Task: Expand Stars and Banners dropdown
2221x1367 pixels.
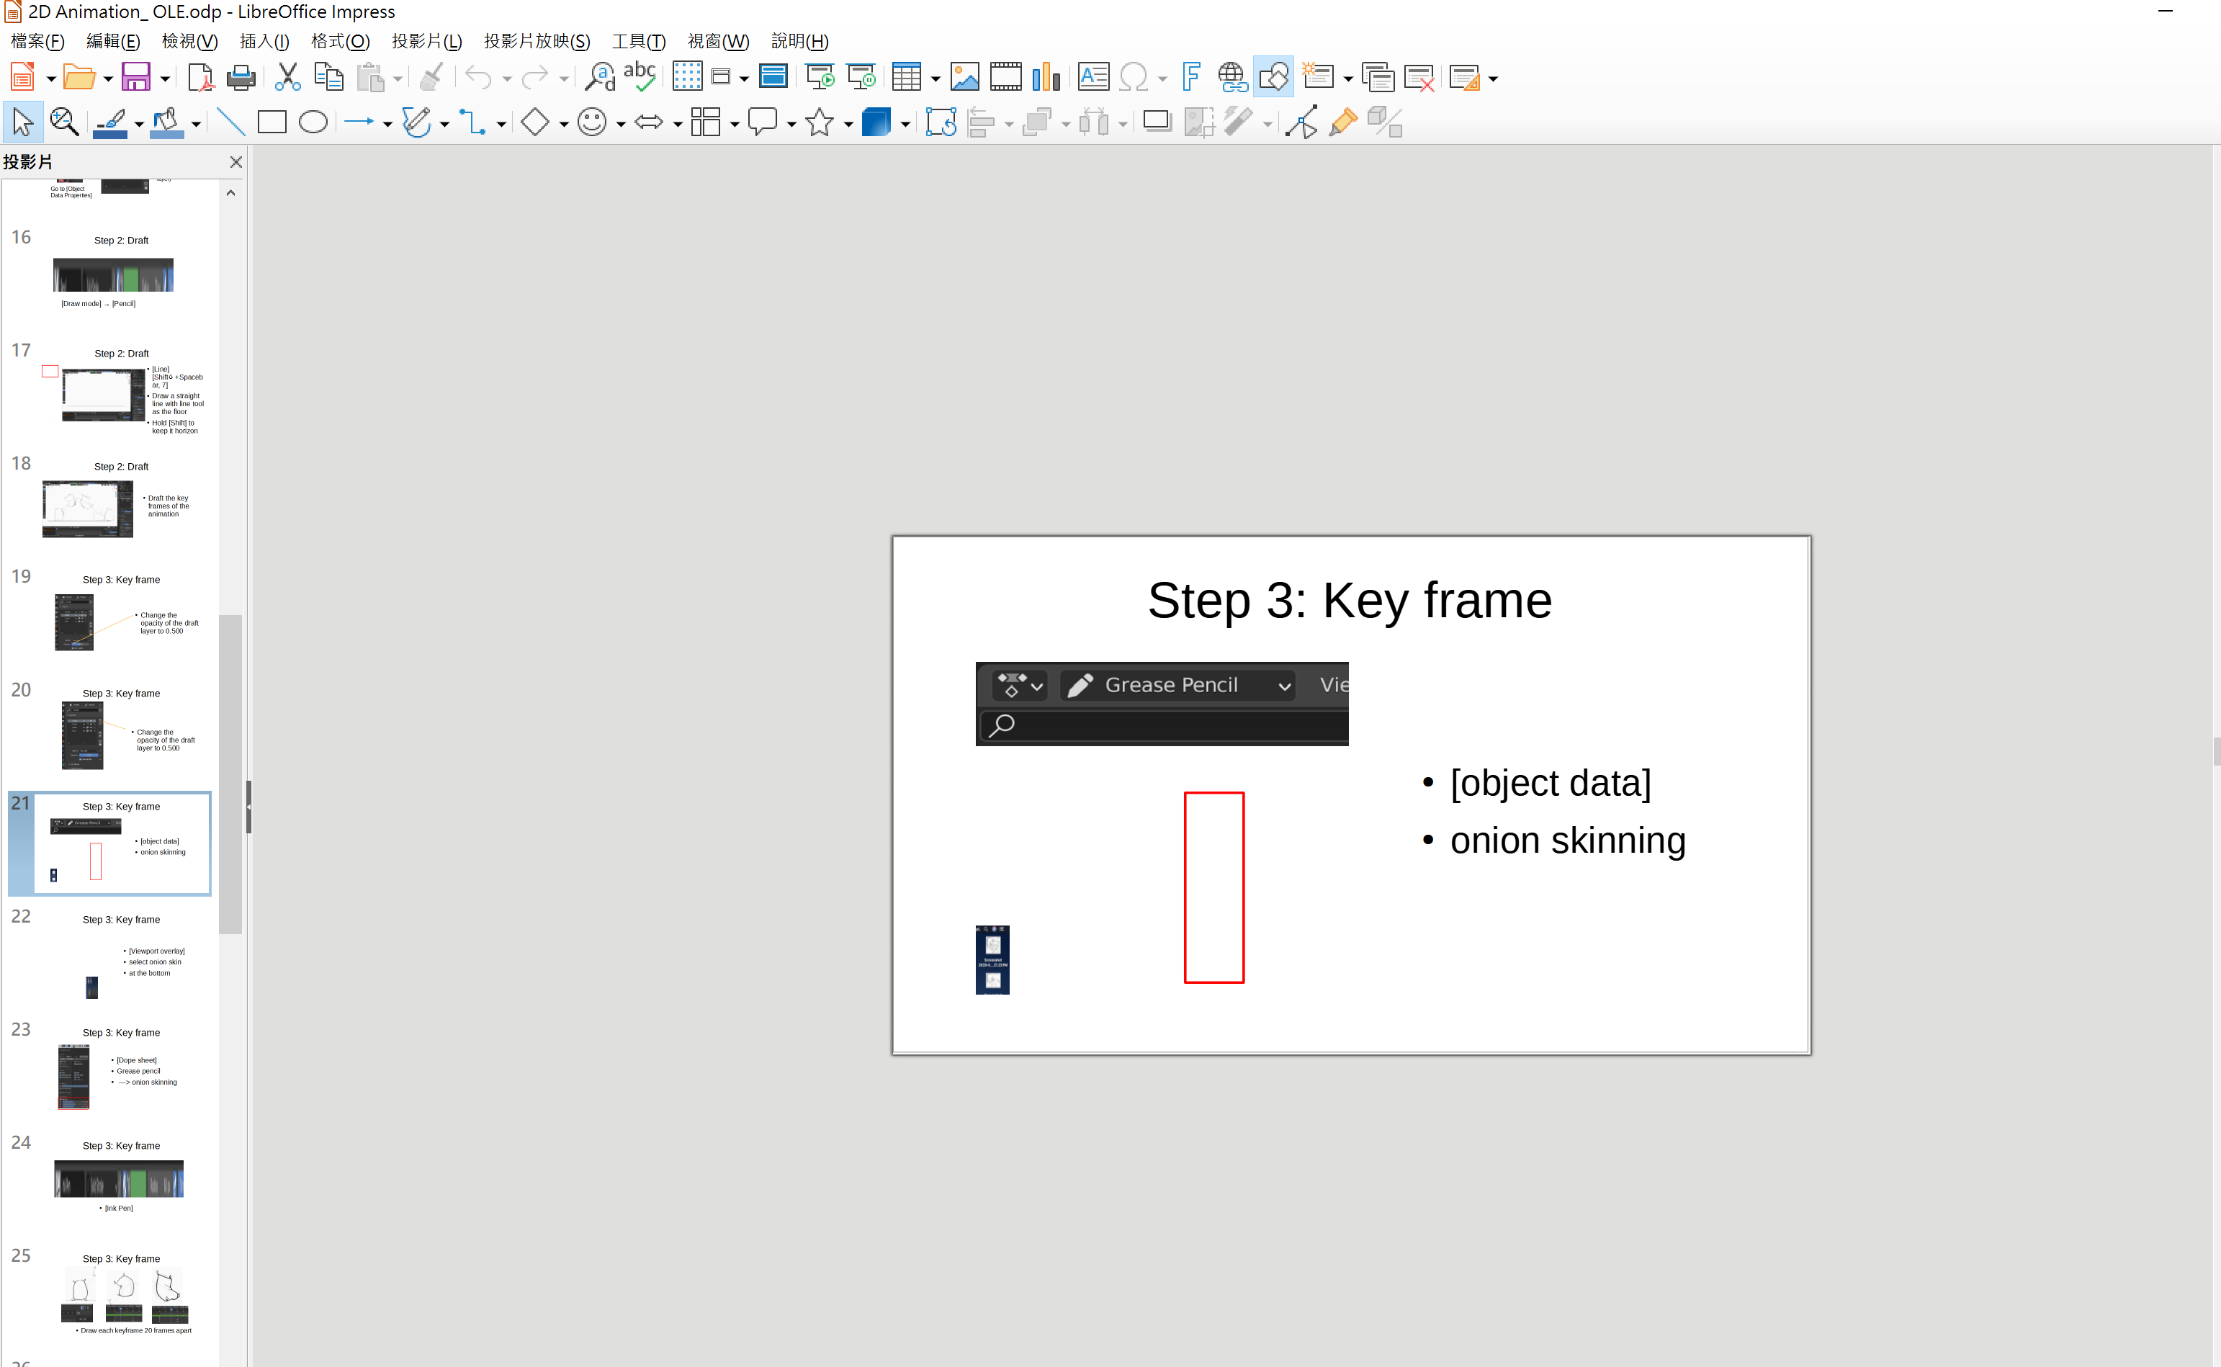Action: tap(848, 124)
